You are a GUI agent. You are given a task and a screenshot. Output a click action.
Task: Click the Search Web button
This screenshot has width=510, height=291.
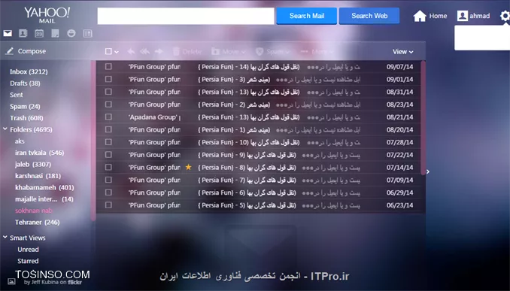tap(369, 16)
